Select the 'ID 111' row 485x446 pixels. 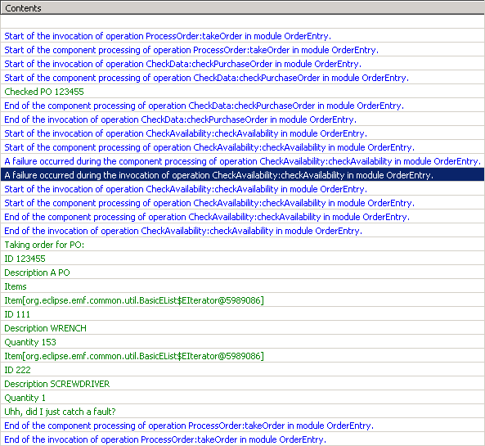pos(242,314)
